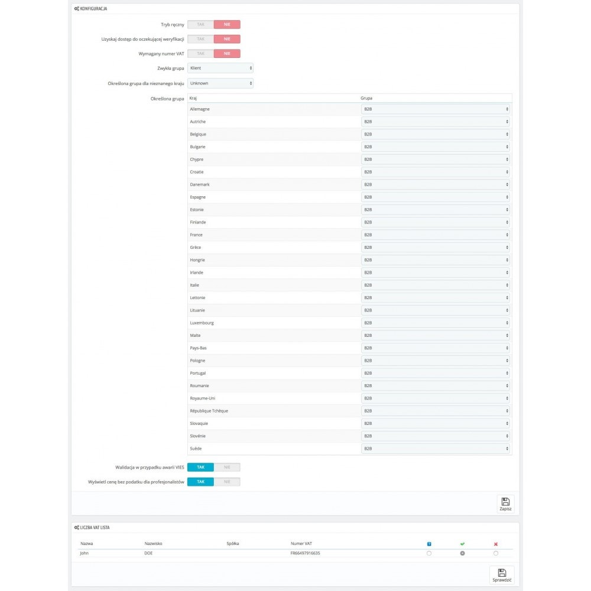591x591 pixels.
Task: Set Wymagany numer VAT to TAK
Action: (x=200, y=54)
